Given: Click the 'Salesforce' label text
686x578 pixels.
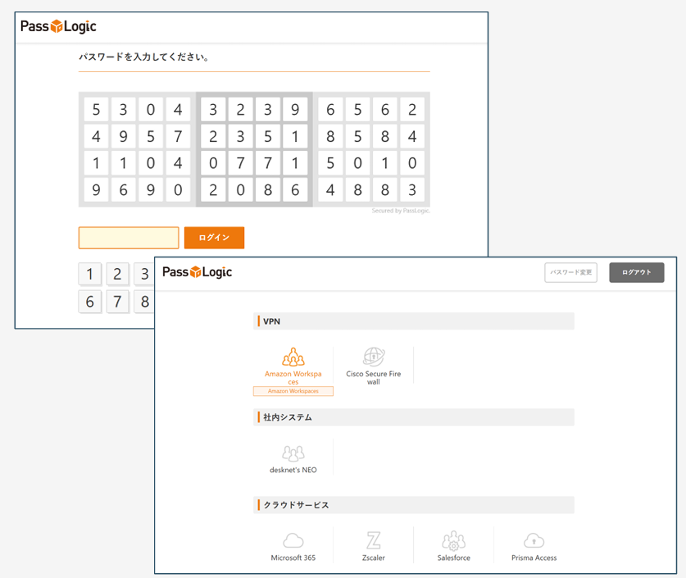Looking at the screenshot, I should click(454, 558).
